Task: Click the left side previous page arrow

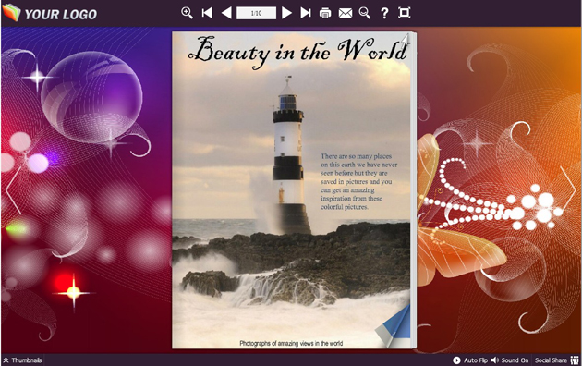Action: click(x=13, y=190)
